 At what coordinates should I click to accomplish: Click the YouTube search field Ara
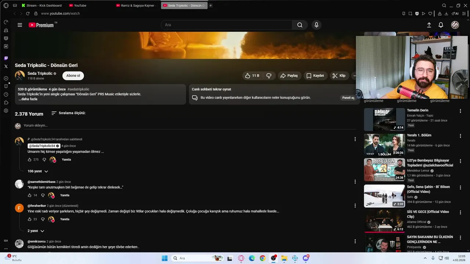pyautogui.click(x=227, y=25)
